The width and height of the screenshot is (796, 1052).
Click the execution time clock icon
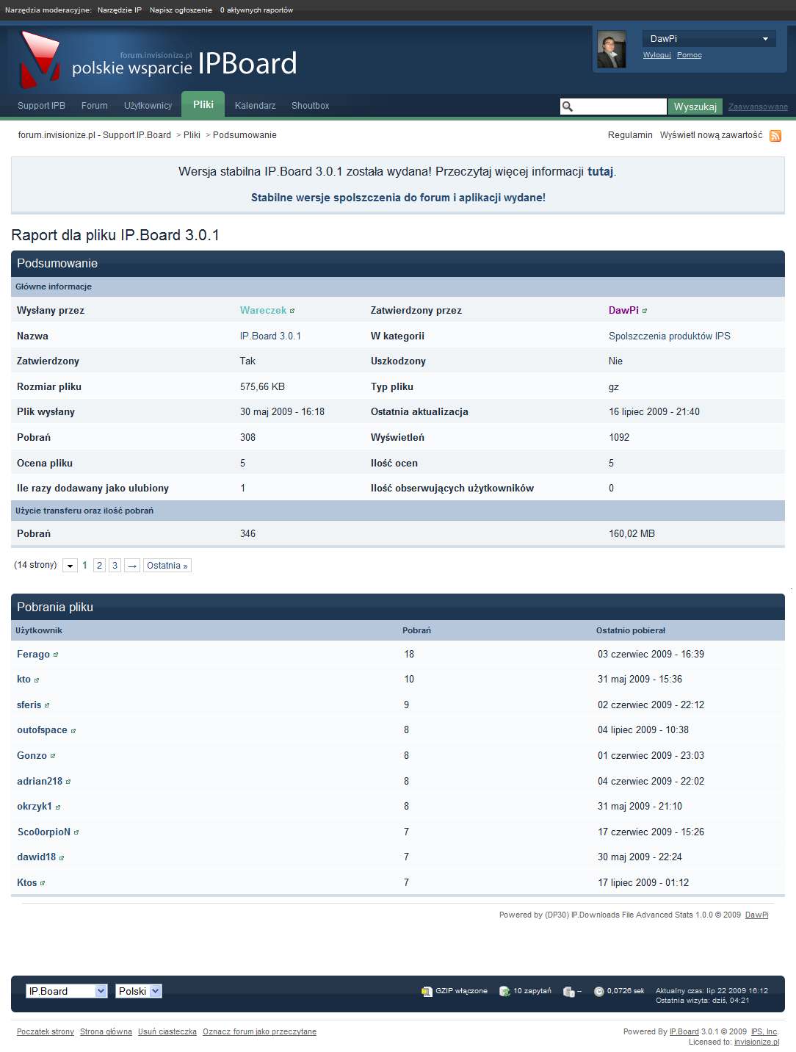(598, 991)
